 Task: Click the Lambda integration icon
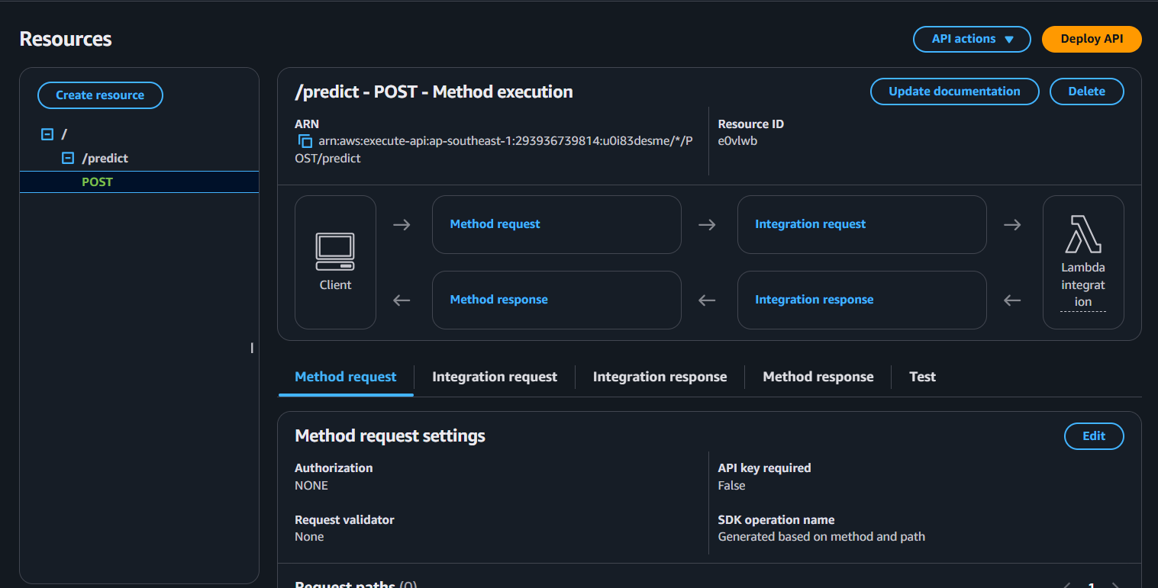[x=1083, y=233]
